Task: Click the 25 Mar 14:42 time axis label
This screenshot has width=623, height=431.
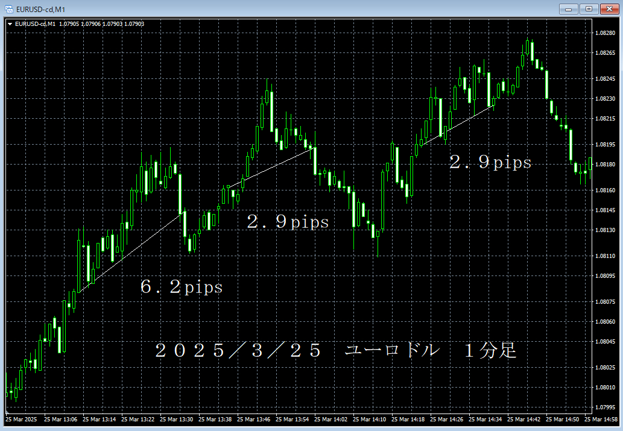Action: coord(524,419)
